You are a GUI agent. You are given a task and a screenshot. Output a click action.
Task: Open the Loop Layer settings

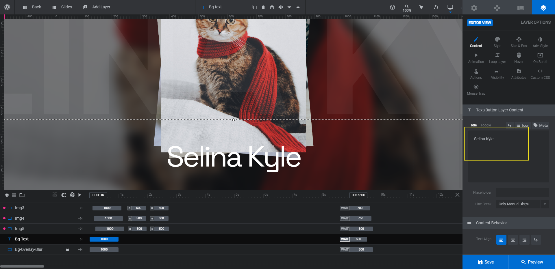(x=497, y=58)
